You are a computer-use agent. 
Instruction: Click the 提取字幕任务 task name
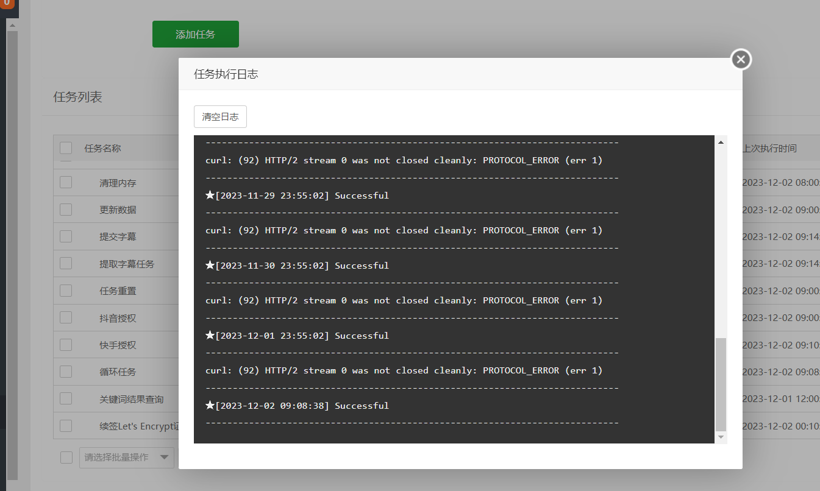[127, 264]
